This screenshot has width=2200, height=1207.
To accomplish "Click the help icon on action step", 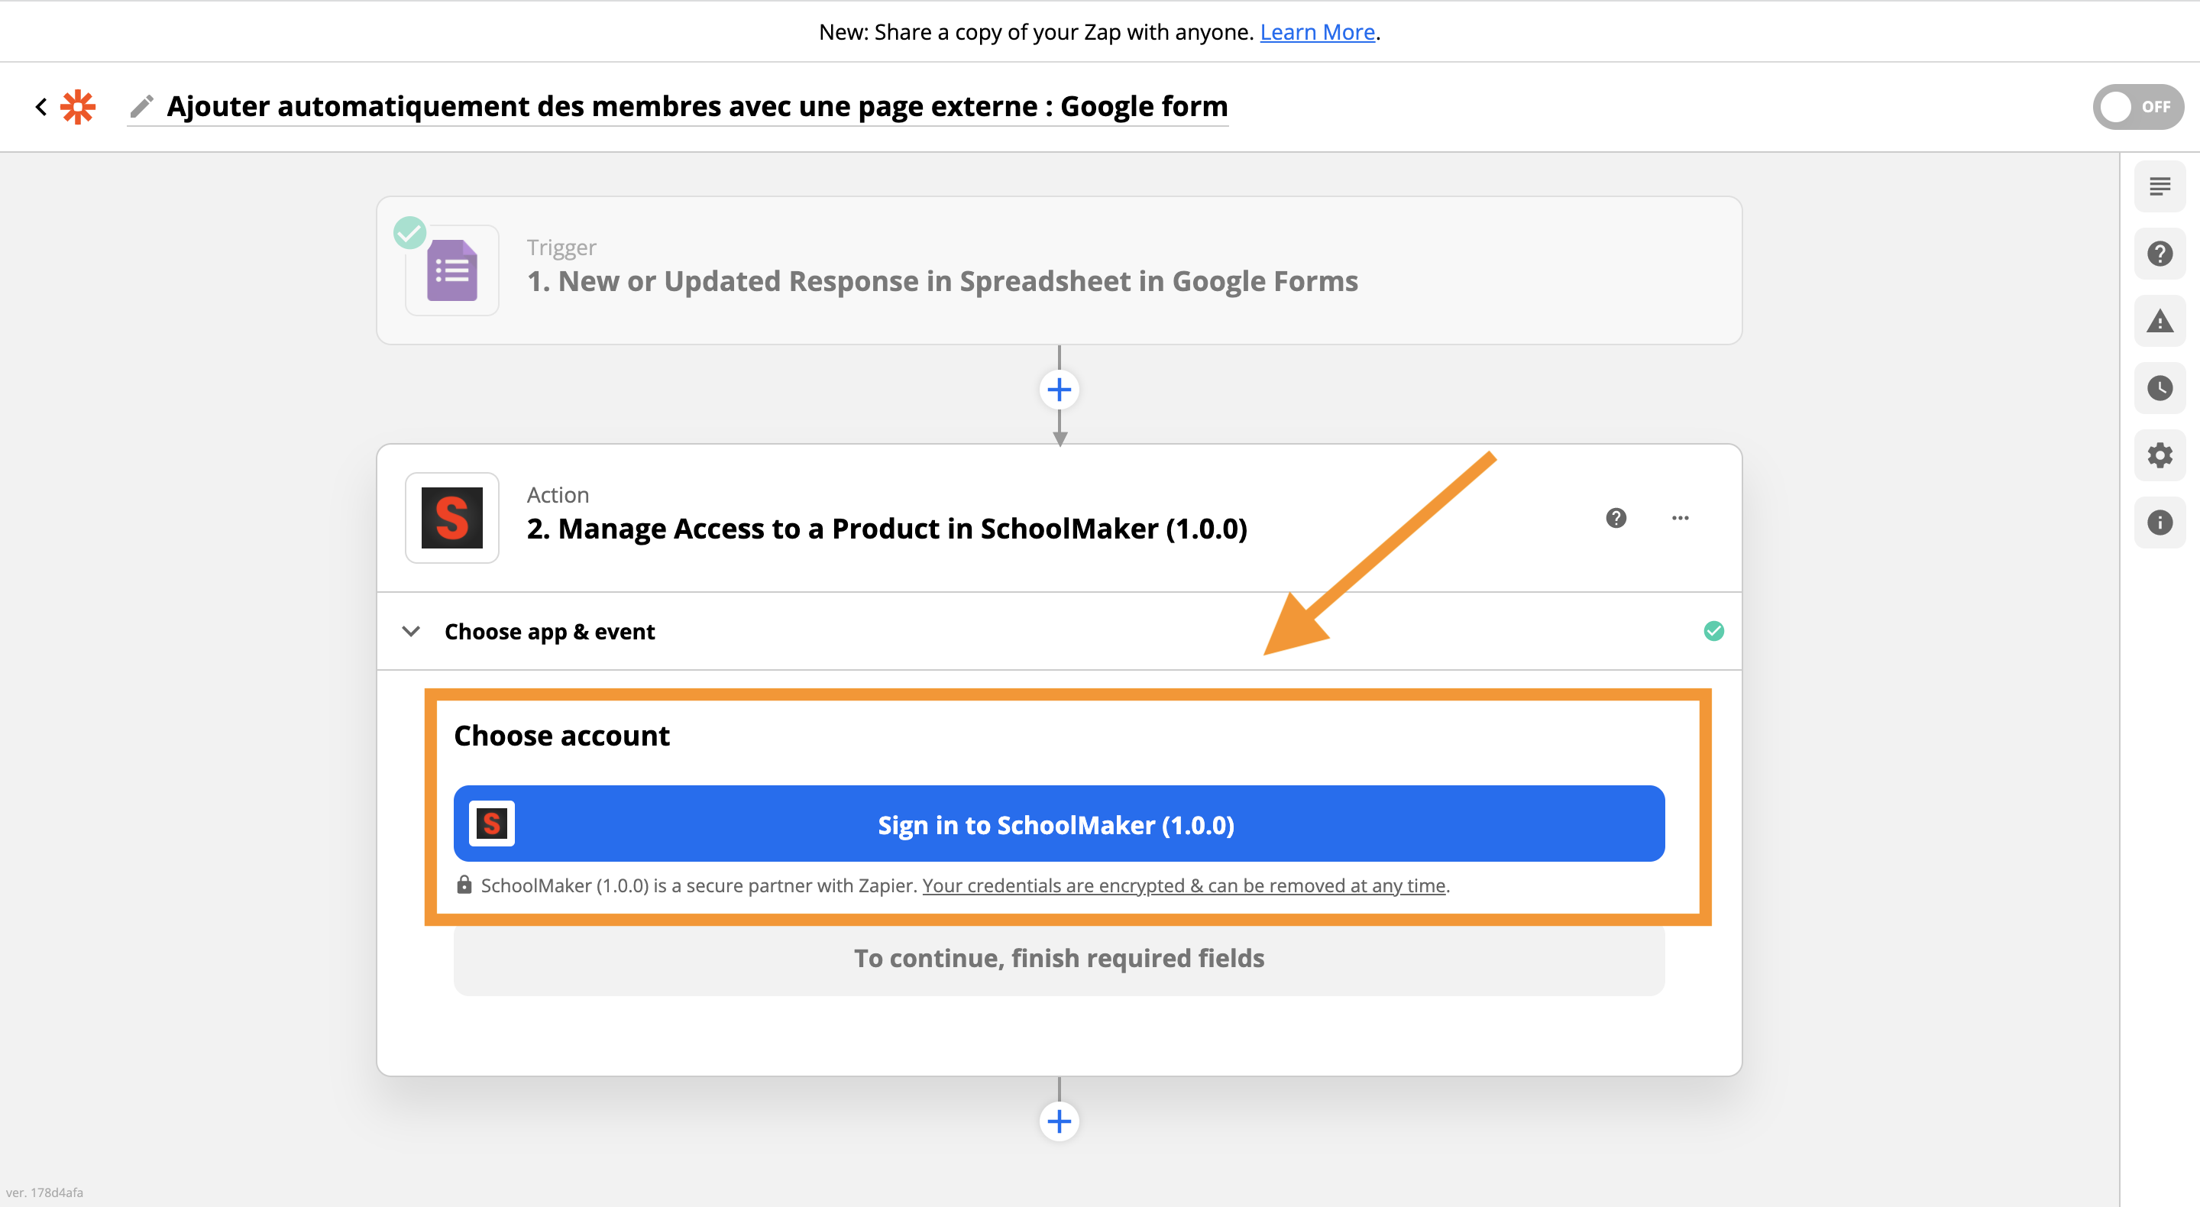I will click(1615, 518).
